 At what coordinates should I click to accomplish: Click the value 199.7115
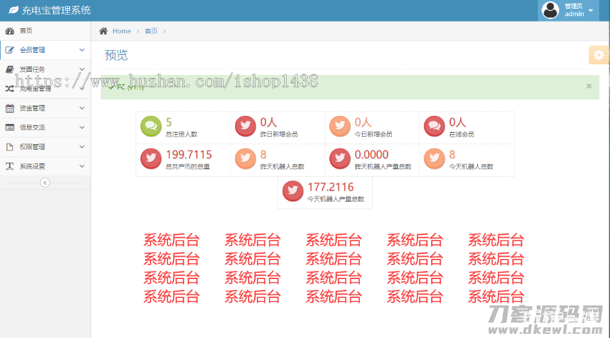tap(188, 154)
